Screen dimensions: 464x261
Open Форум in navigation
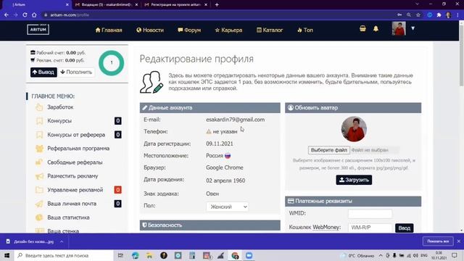click(x=189, y=30)
